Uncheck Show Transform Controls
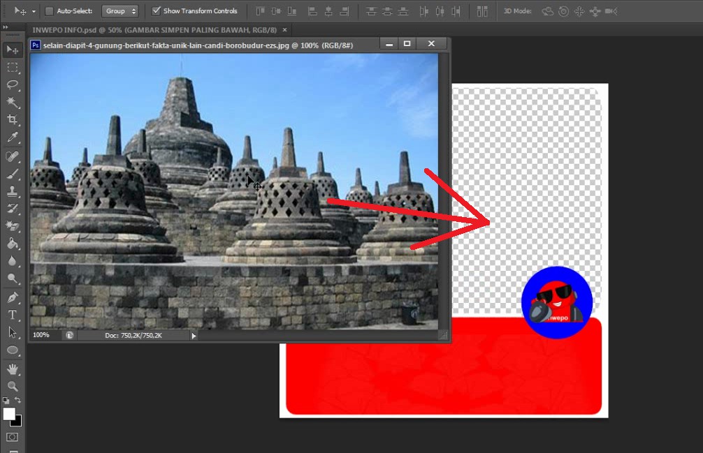The height and width of the screenshot is (453, 703). pos(156,11)
